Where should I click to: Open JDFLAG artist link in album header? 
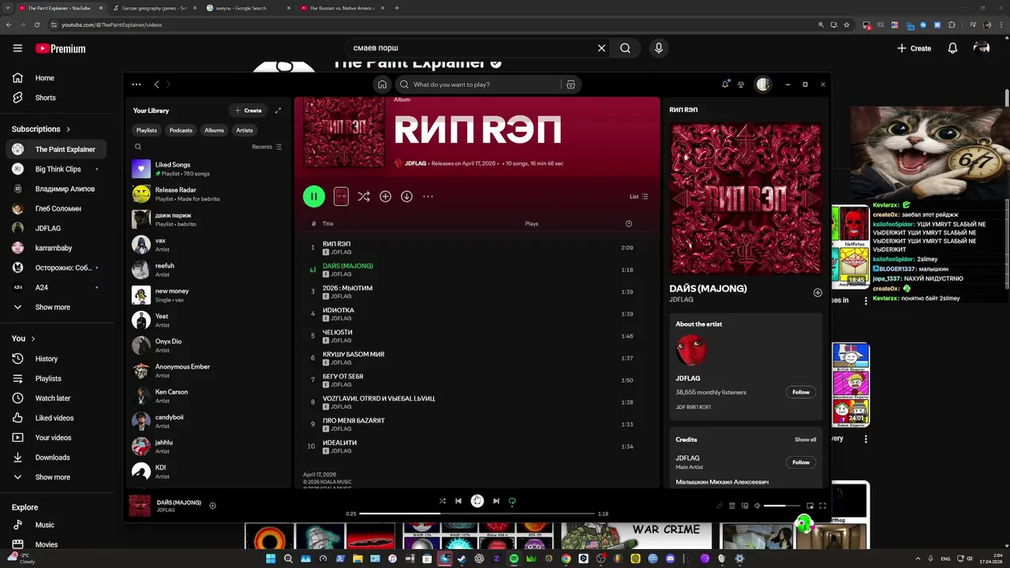coord(415,163)
